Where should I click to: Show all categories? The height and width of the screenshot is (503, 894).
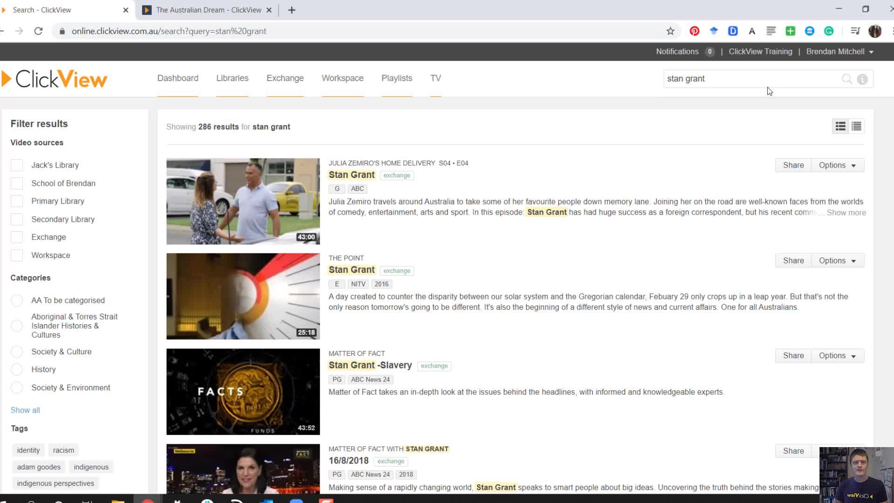25,410
